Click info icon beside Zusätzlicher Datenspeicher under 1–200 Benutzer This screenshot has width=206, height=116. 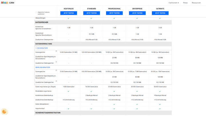56,62
